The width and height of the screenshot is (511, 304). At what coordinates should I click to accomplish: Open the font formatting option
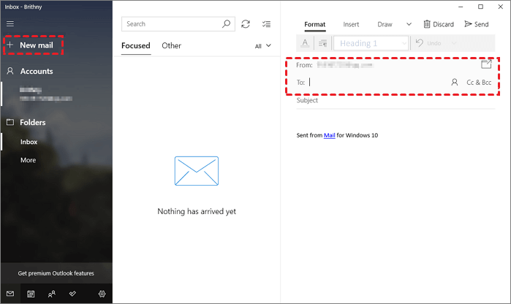tap(305, 43)
